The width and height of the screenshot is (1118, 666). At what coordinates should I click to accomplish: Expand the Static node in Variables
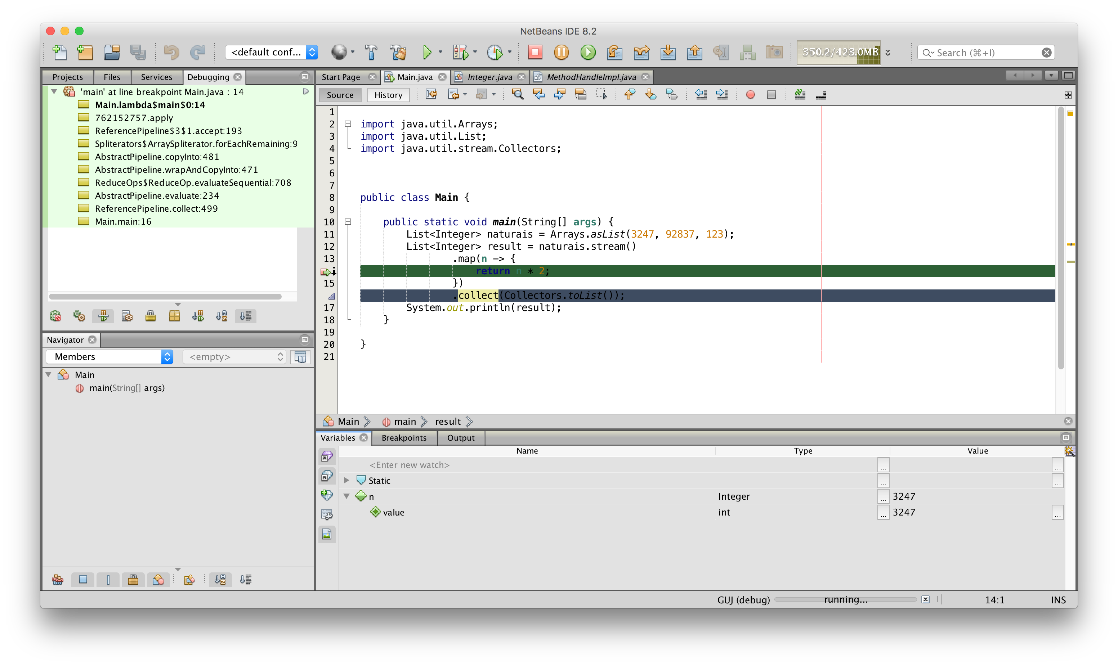pyautogui.click(x=346, y=480)
